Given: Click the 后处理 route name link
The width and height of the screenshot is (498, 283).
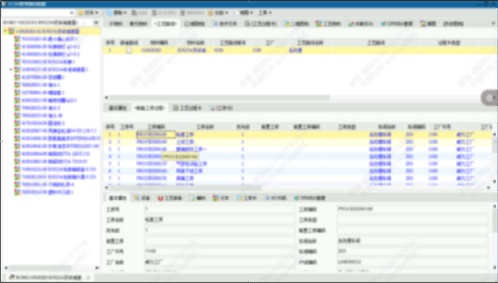Looking at the screenshot, I should click(x=295, y=50).
